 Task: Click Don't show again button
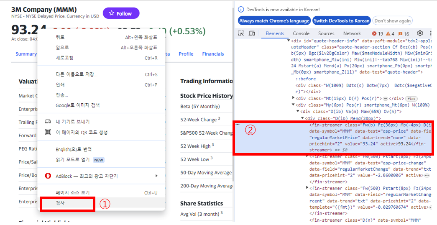click(392, 20)
